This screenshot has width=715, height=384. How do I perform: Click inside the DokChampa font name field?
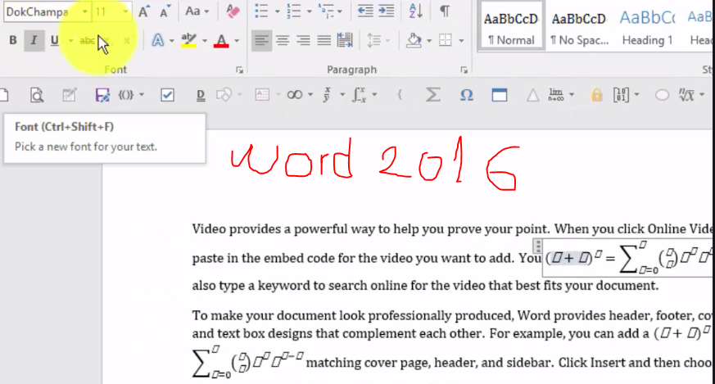42,11
